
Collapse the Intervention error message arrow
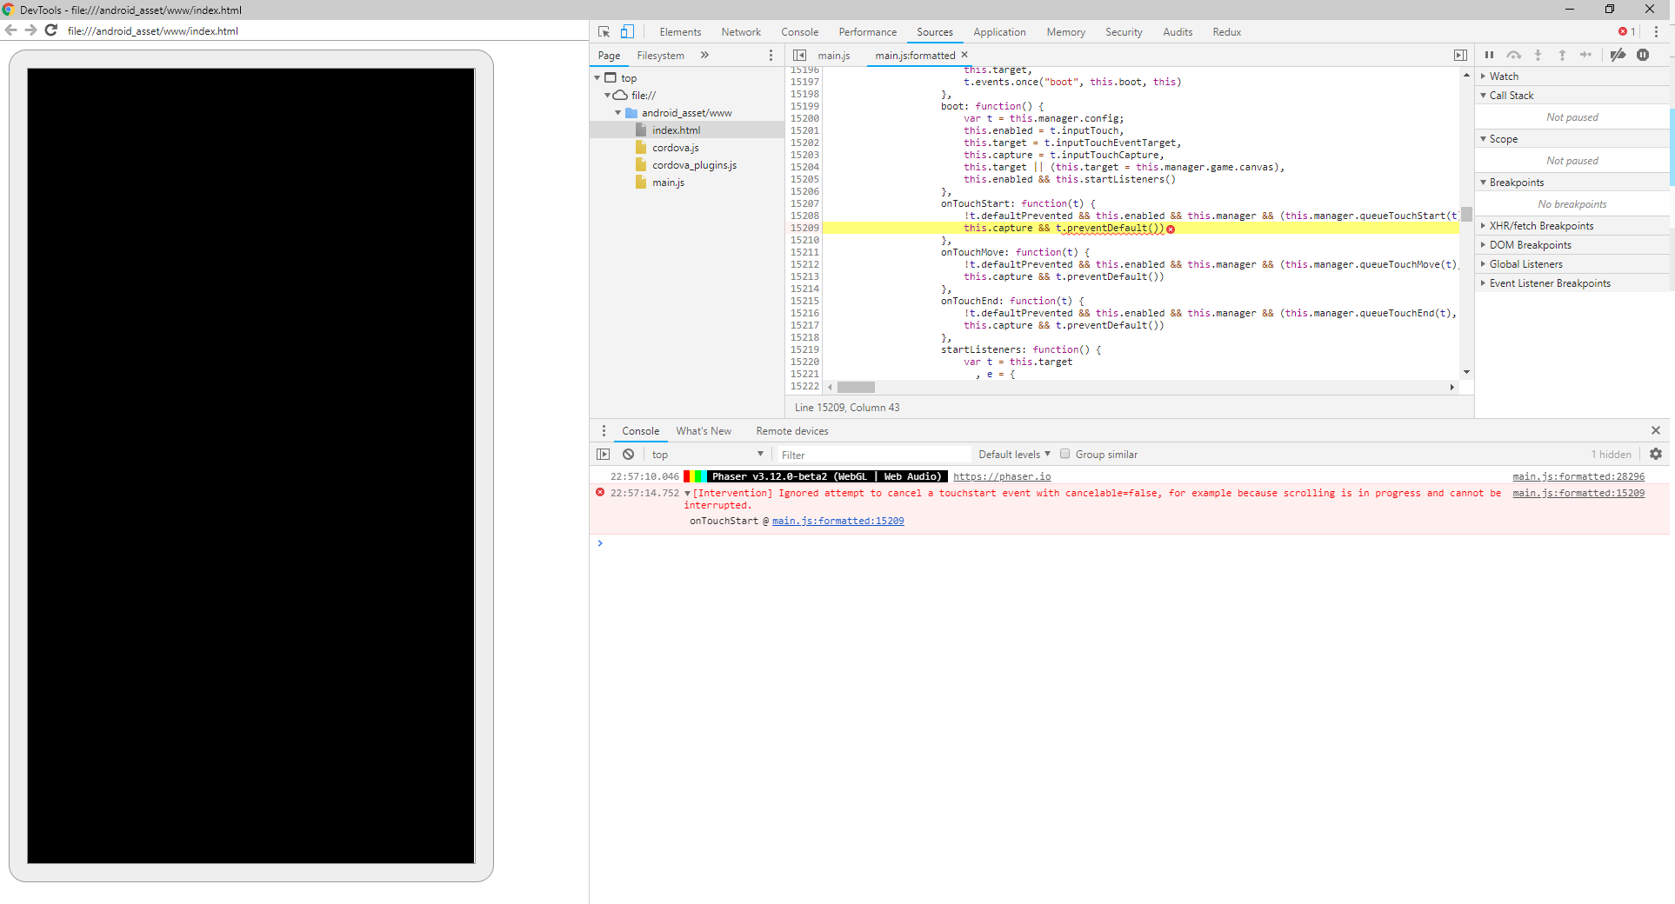(687, 494)
